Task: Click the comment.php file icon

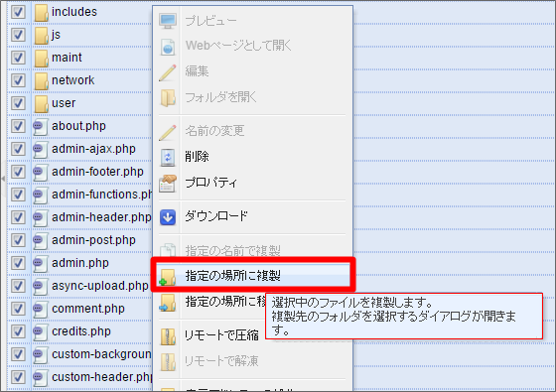Action: tap(40, 309)
